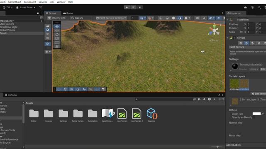Viewport: 266px width, 149px height.
Task: Open the GameObject menu
Action: tap(15, 2)
